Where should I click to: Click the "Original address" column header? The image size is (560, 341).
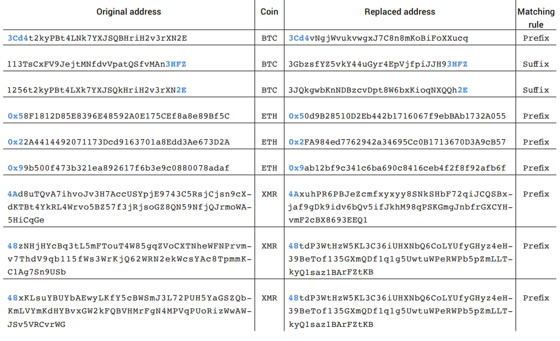pos(128,12)
